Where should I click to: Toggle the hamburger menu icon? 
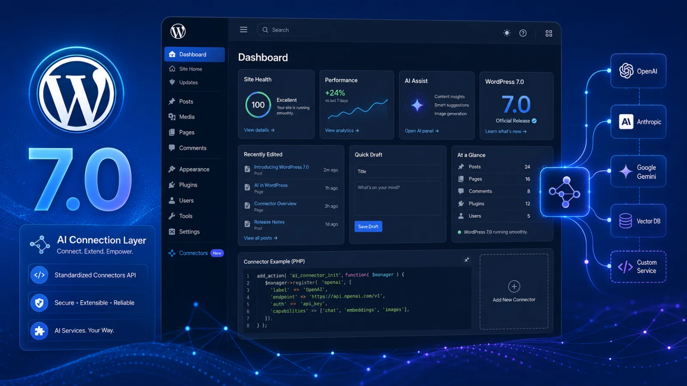tap(243, 30)
